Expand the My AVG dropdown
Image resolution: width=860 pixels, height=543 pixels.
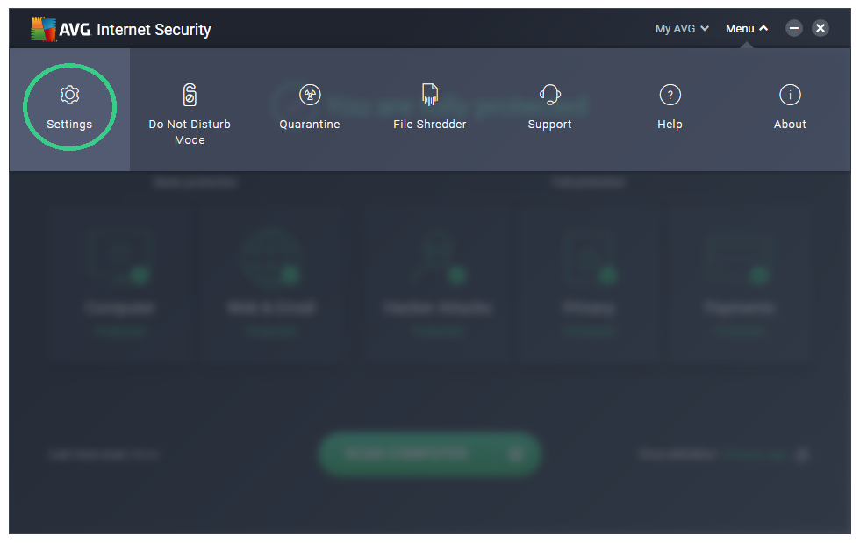tap(682, 29)
